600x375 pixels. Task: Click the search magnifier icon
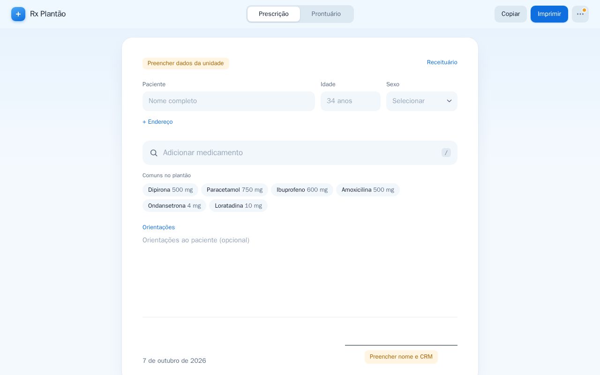coord(154,153)
